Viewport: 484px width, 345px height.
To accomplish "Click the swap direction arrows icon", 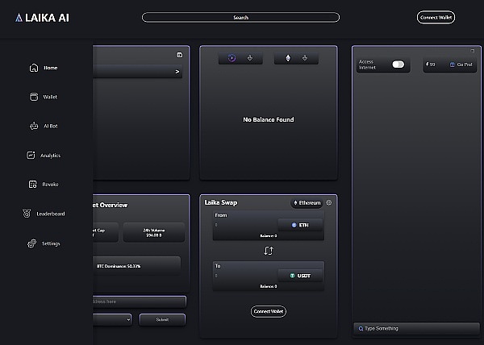I will (x=269, y=250).
